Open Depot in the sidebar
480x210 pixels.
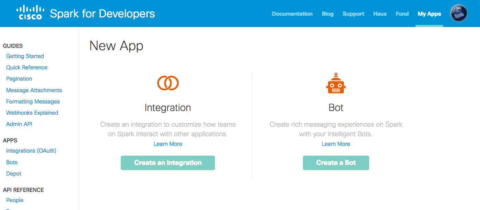[14, 173]
